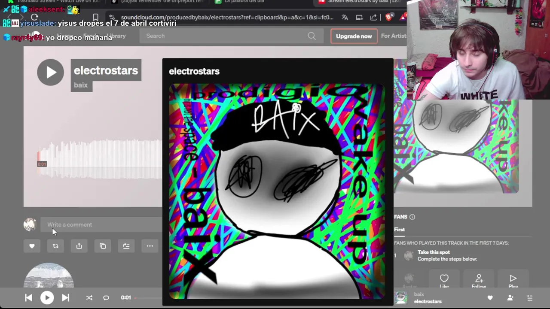
Task: Skip to the next track in the bottom player
Action: click(x=65, y=297)
